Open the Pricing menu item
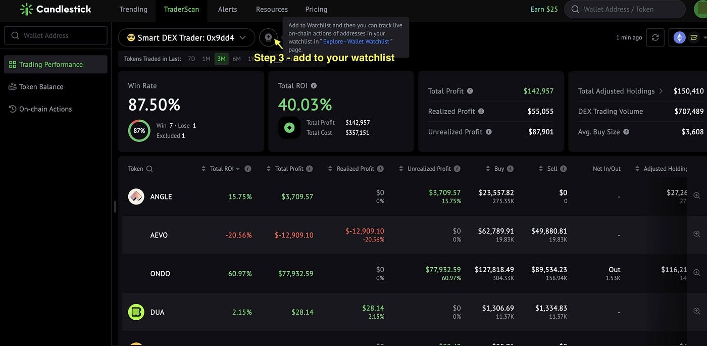This screenshot has width=707, height=346. 316,9
